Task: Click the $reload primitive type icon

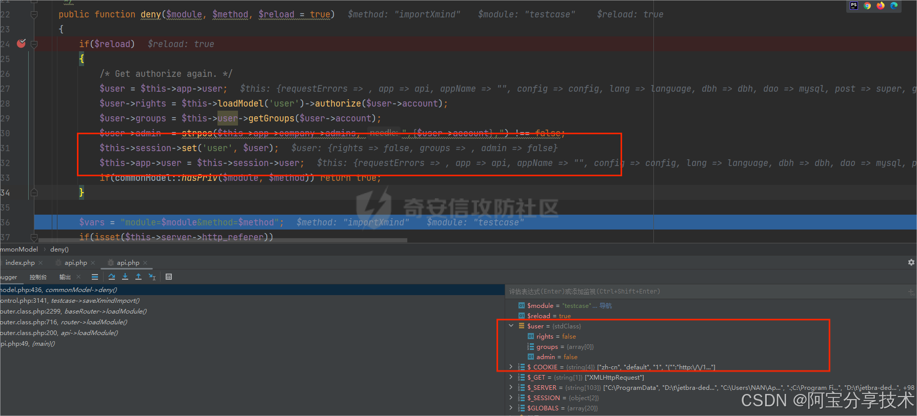Action: pos(522,316)
